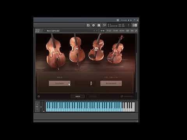This screenshot has width=187, height=140.
Task: Hit the exclamation panic button
Action: point(129,25)
